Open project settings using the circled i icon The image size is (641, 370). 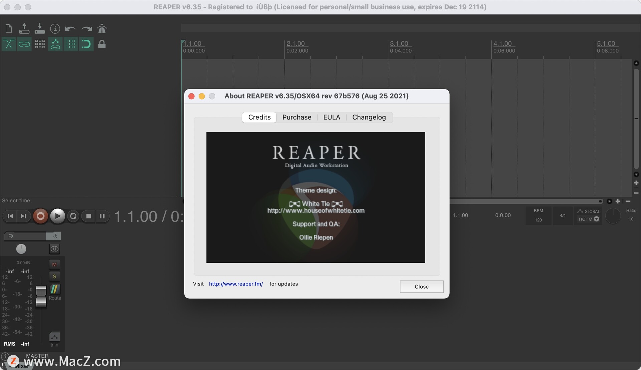pos(55,29)
